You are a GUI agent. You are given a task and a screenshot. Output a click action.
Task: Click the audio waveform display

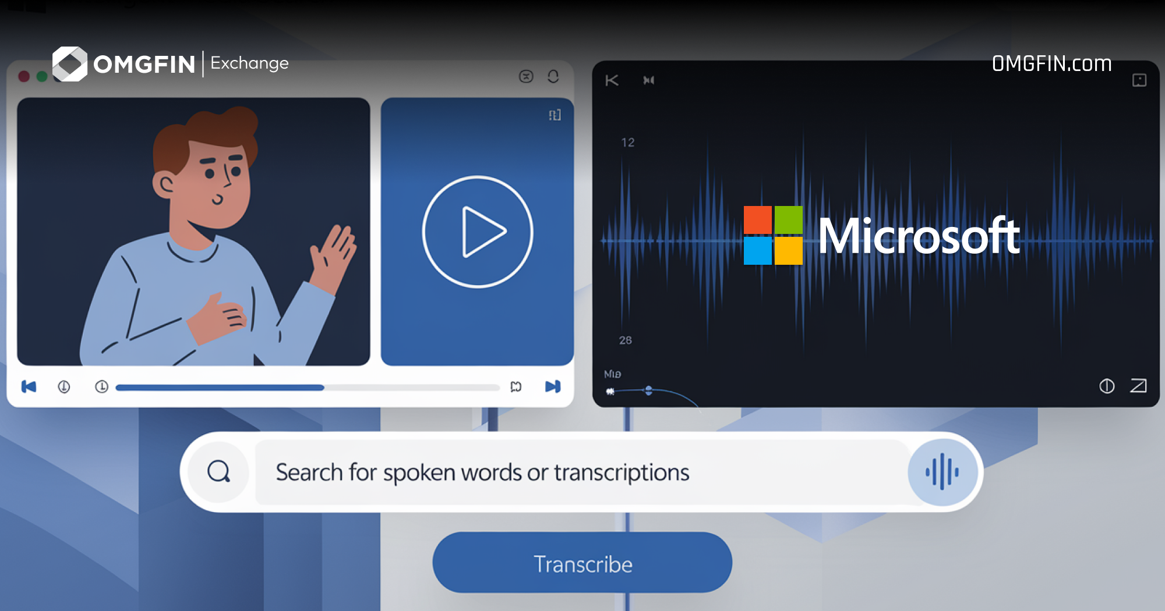(x=876, y=240)
